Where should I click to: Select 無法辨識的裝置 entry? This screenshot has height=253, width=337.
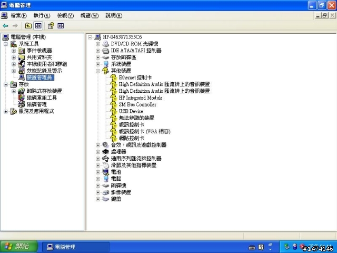pos(136,118)
